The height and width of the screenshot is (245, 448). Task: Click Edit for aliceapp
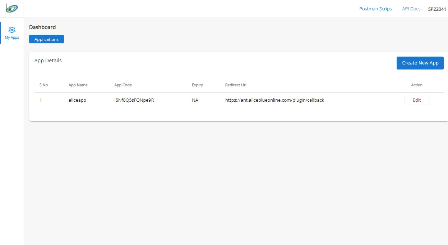(x=416, y=100)
